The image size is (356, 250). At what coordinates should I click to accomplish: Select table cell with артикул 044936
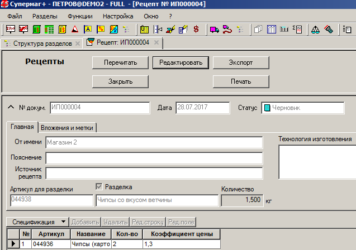pos(51,244)
